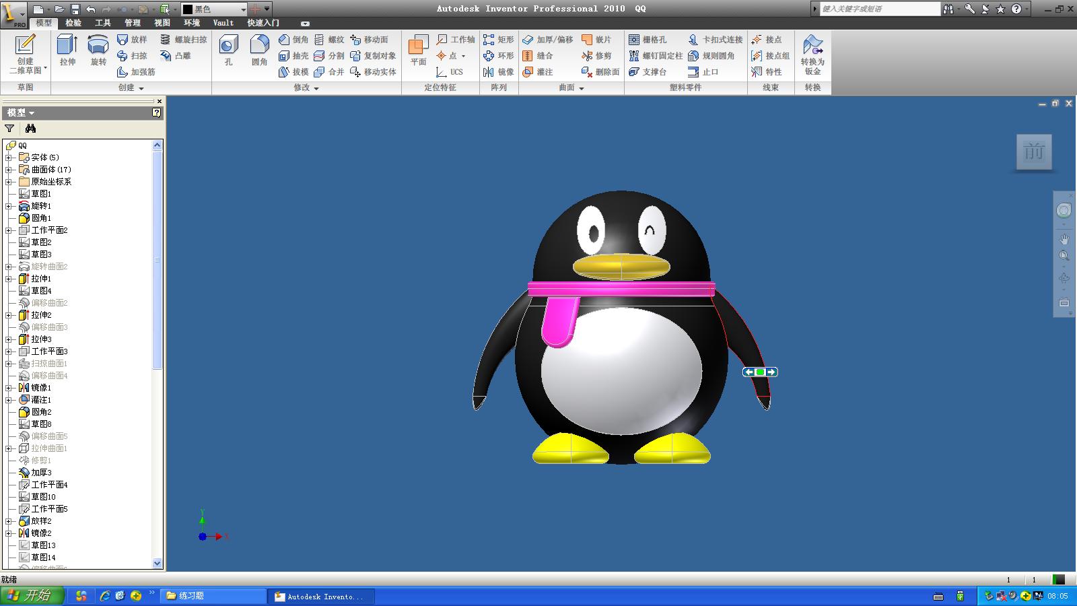Click the 转换为钣金 button
This screenshot has width=1077, height=606.
[812, 54]
